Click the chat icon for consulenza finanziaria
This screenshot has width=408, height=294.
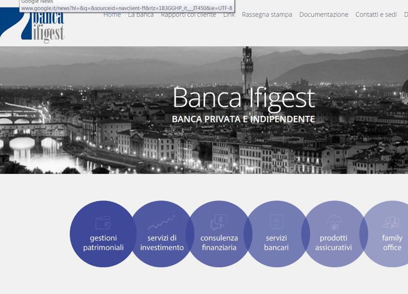219,222
